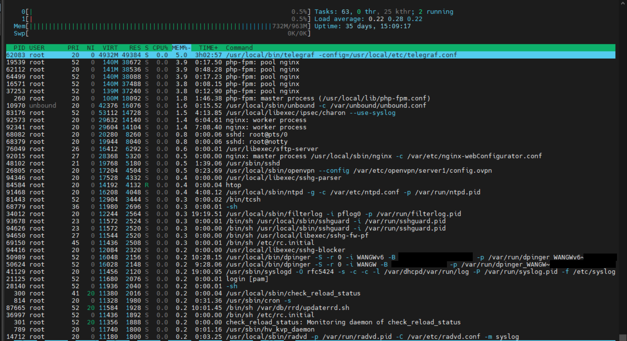This screenshot has width=627, height=341.
Task: Select /usr/local/sbin/check_reload_status PID 300
Action: click(310, 293)
